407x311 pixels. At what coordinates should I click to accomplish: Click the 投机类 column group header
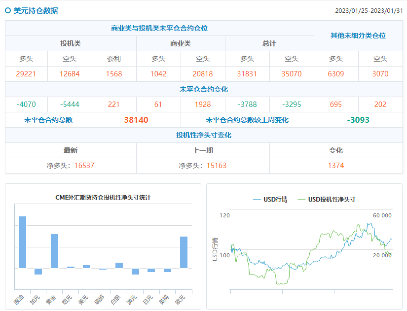click(x=71, y=43)
